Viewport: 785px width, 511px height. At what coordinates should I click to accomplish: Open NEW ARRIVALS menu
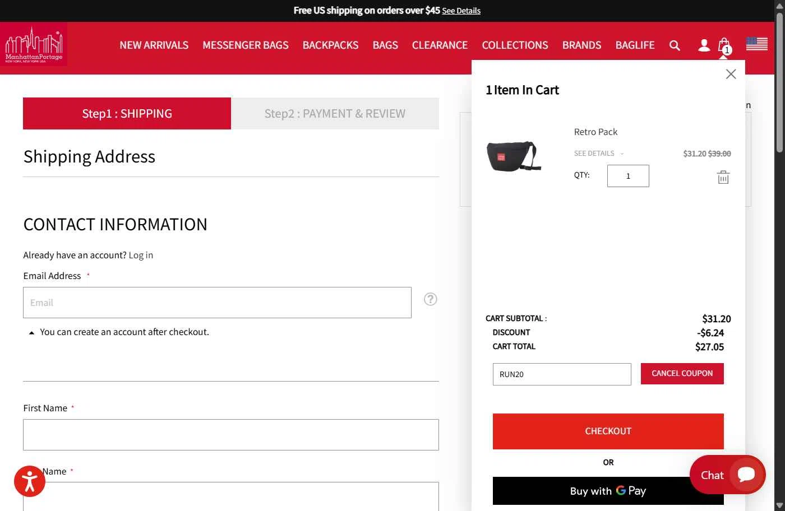tap(154, 45)
